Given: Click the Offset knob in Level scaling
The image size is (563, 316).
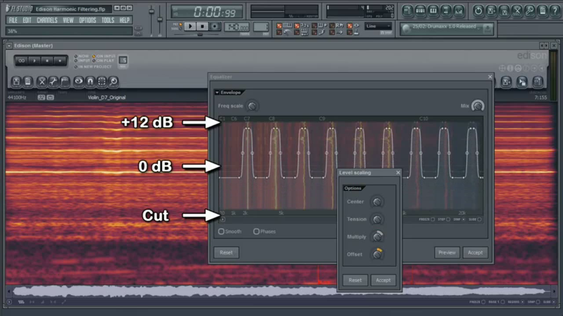Looking at the screenshot, I should 377,254.
